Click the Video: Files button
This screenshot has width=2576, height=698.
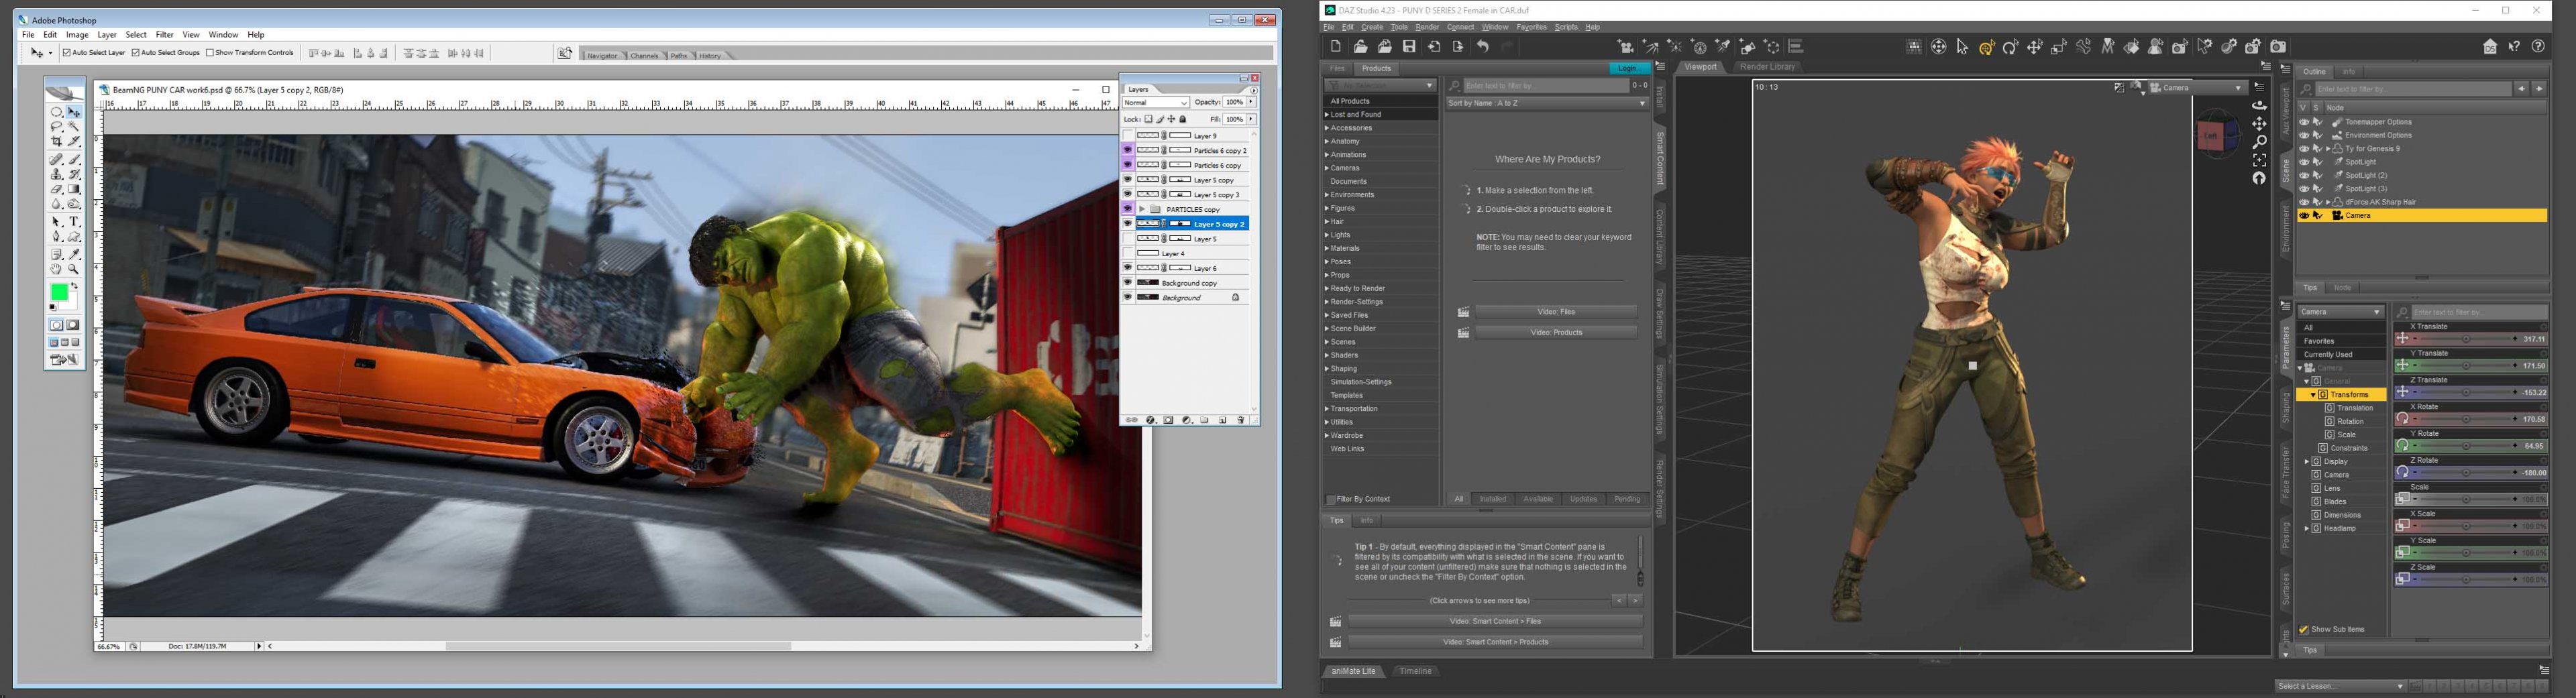[x=1556, y=312]
